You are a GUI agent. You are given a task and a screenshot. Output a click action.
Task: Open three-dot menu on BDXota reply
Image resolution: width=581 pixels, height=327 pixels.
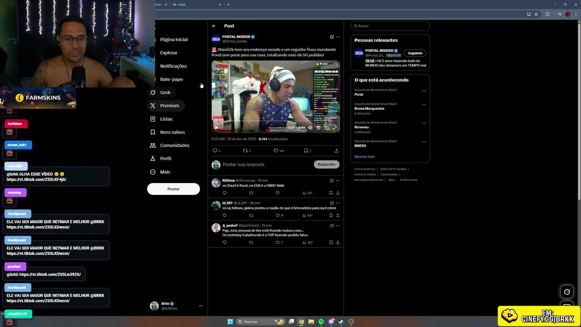coord(337,180)
